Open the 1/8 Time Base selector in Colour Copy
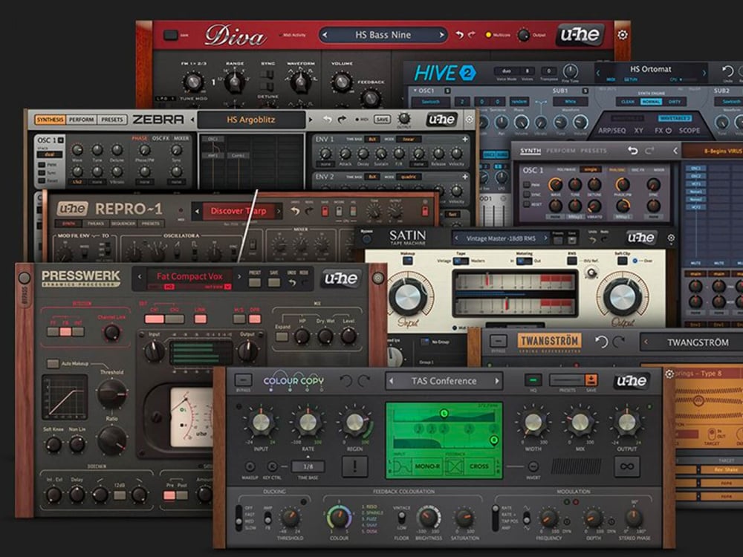743x557 pixels. tap(308, 466)
